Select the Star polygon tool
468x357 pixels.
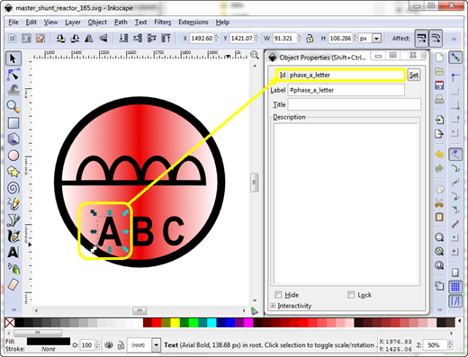pyautogui.click(x=13, y=172)
